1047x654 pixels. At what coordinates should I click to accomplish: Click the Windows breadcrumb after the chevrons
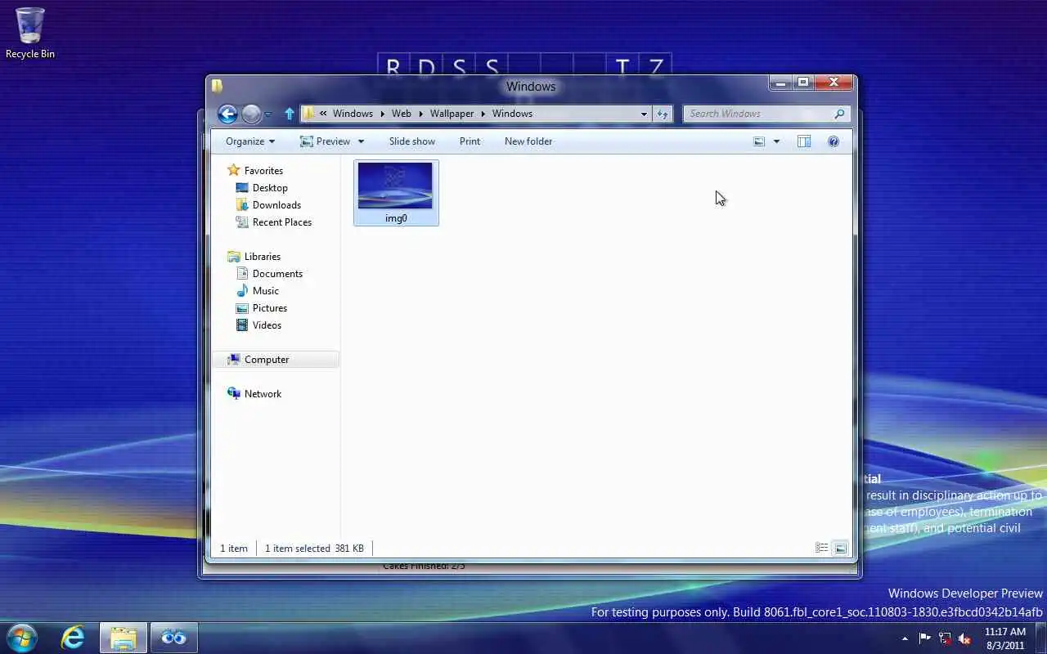point(353,114)
